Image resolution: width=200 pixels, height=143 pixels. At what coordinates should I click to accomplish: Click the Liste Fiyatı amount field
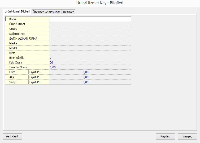[69, 72]
